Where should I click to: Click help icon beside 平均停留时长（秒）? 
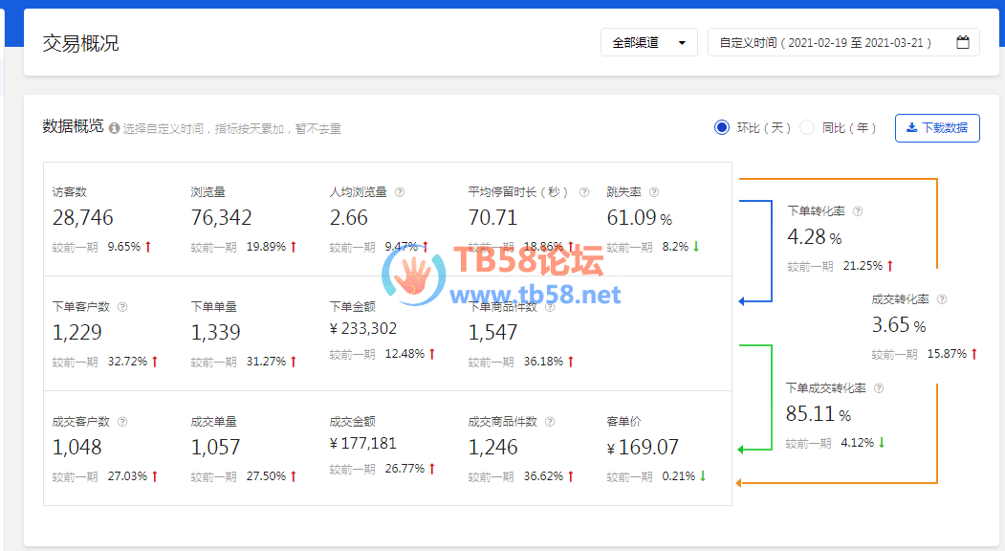pos(584,192)
